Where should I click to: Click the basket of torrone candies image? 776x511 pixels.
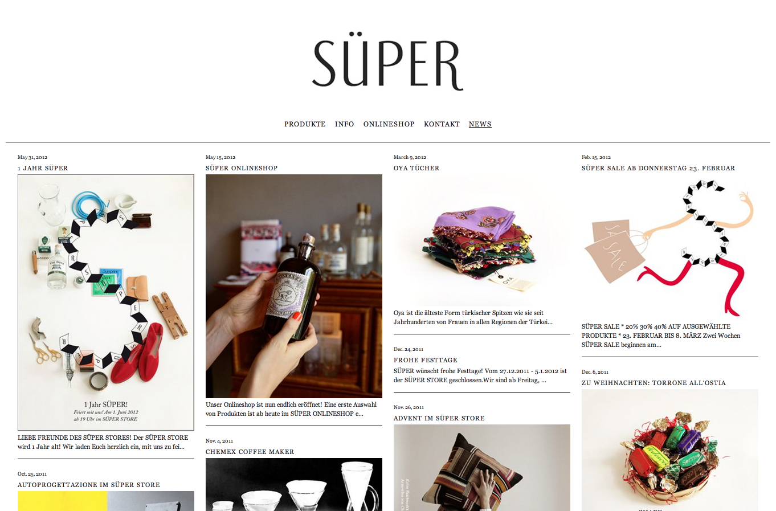pos(670,450)
